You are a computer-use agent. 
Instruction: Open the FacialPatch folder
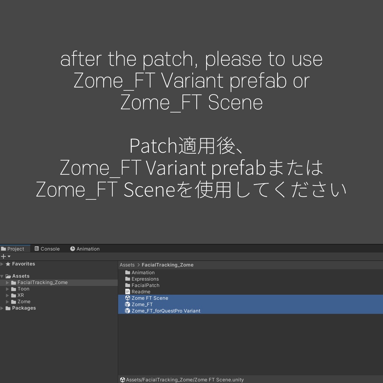(127, 285)
